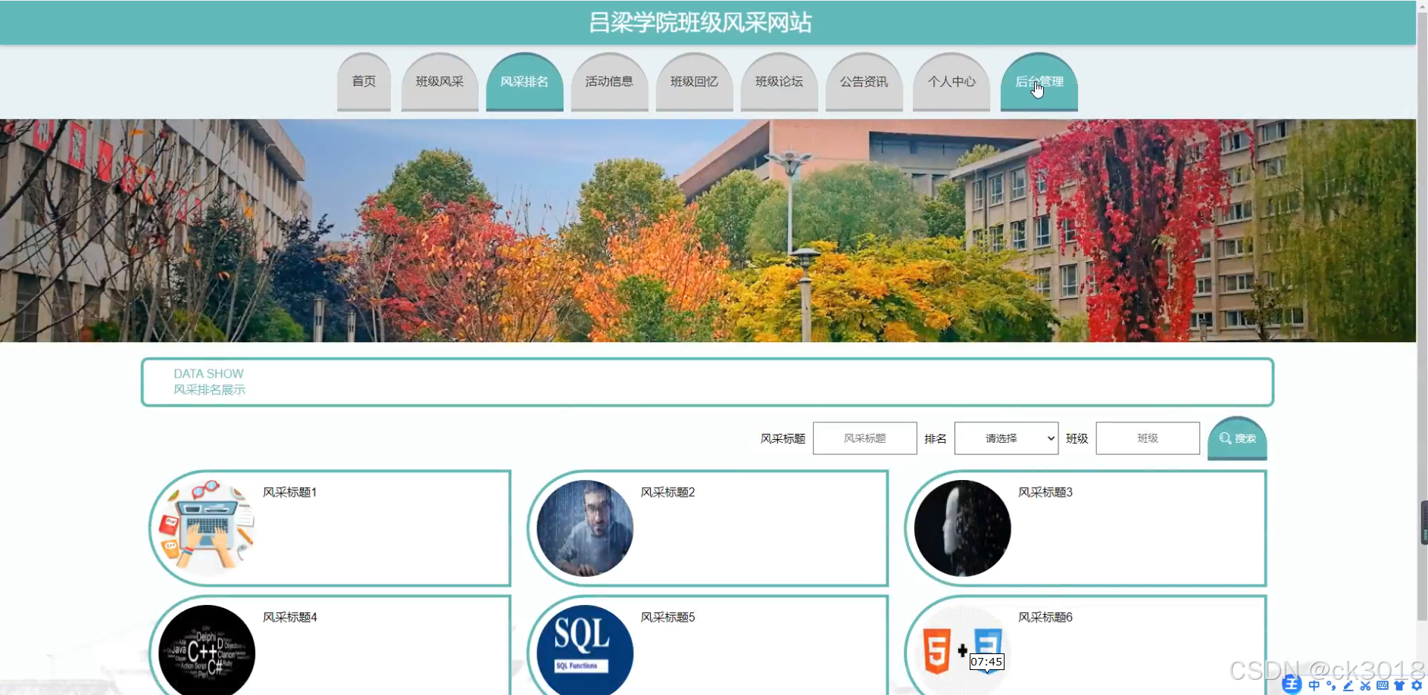This screenshot has height=695, width=1428.
Task: Toggle the 中 Chinese/English input mode icon
Action: 1314,685
